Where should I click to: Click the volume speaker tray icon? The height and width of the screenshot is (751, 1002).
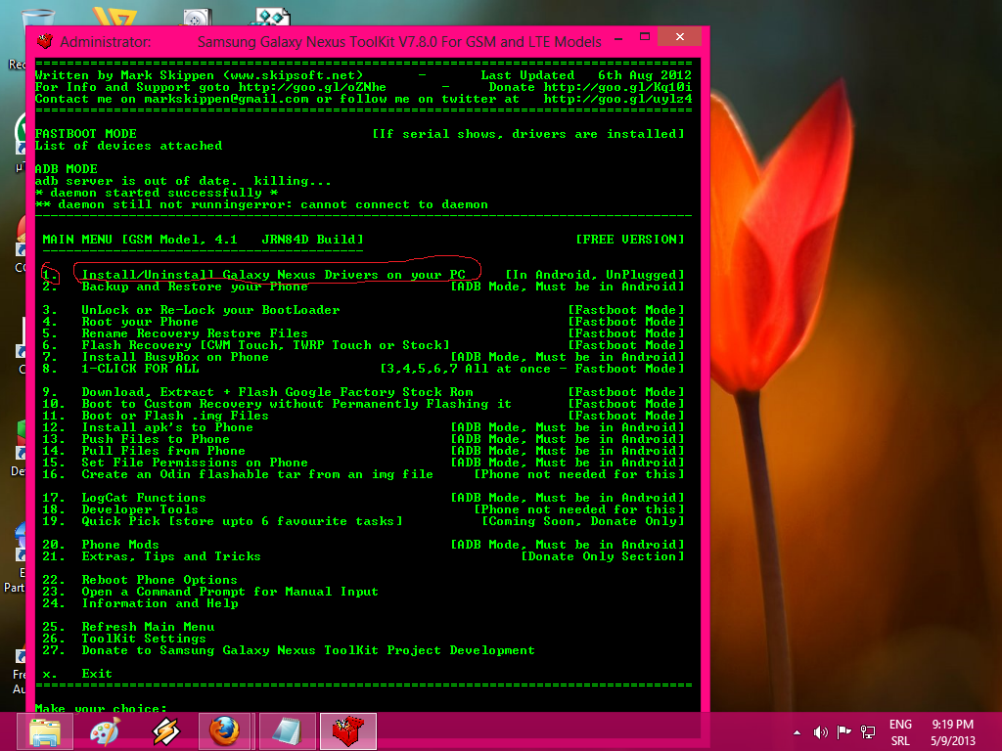tap(820, 731)
